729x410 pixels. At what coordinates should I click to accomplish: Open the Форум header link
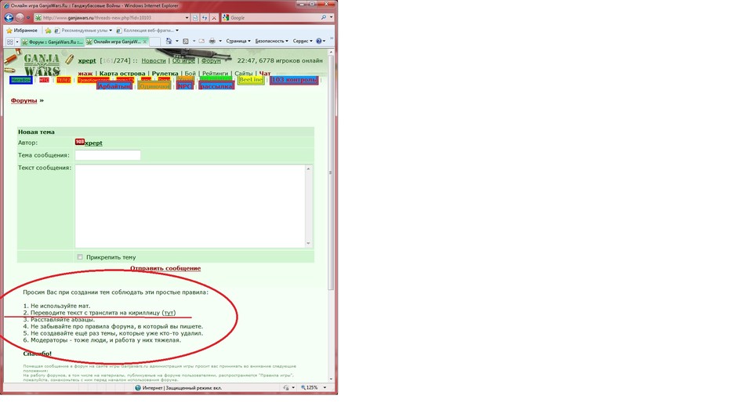(x=211, y=60)
